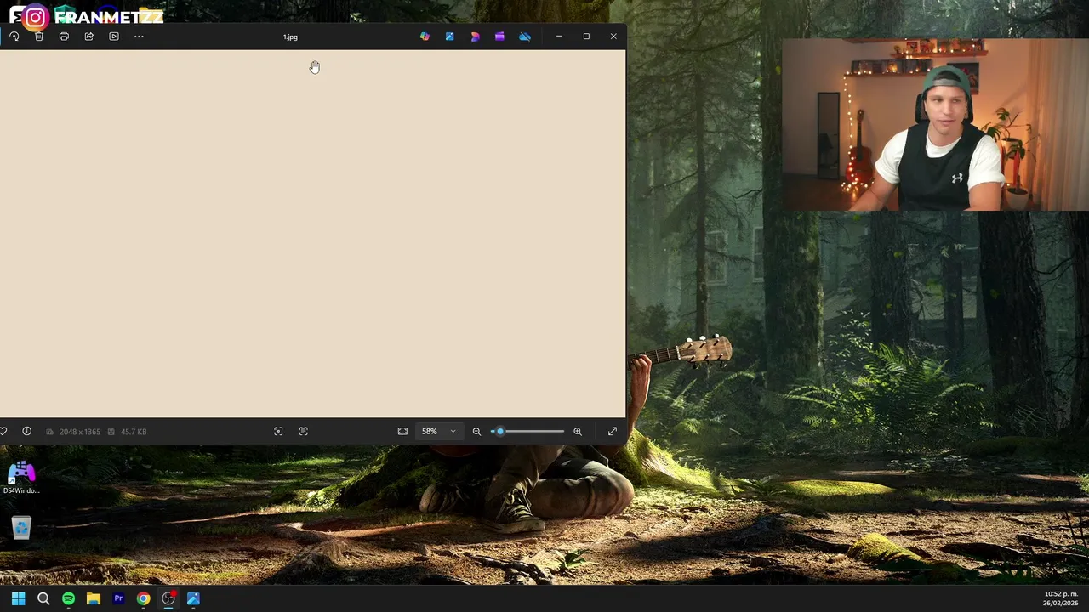Click the beige image canvas
The image size is (1089, 612).
(312, 234)
